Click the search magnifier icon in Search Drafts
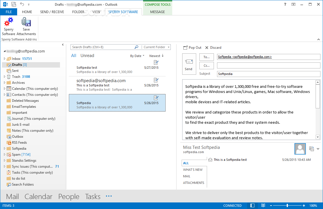This screenshot has height=209, width=323. (137, 47)
